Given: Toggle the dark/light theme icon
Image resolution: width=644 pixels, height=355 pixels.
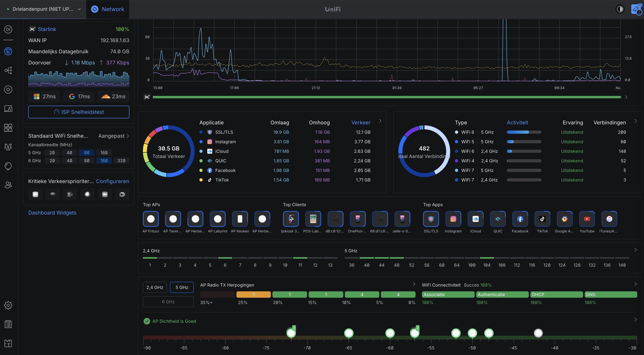Looking at the screenshot, I should [620, 9].
